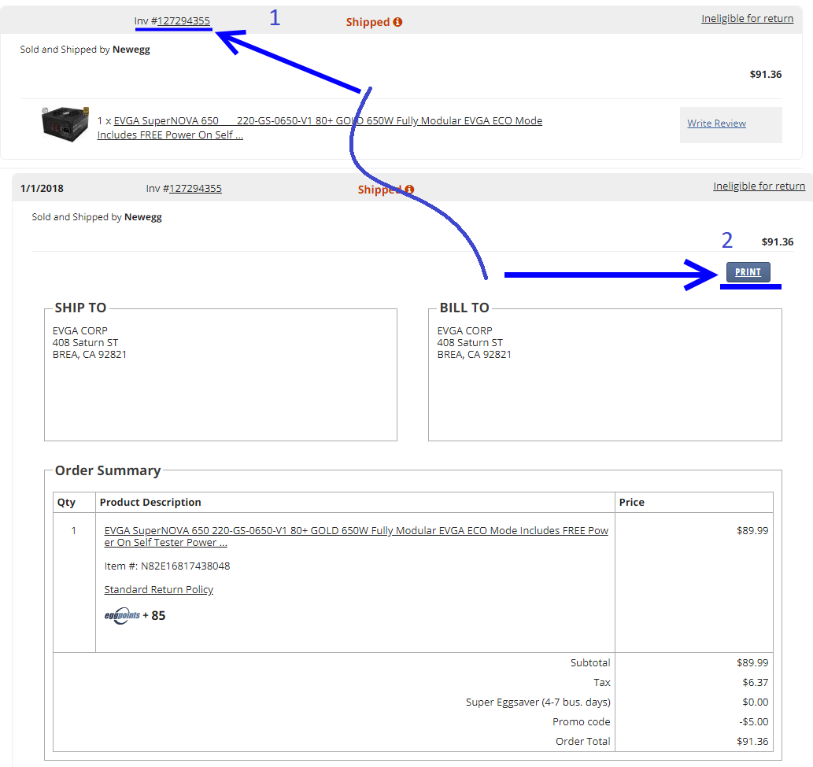
Task: Click the info icon next to top Shipped status
Action: coord(397,22)
